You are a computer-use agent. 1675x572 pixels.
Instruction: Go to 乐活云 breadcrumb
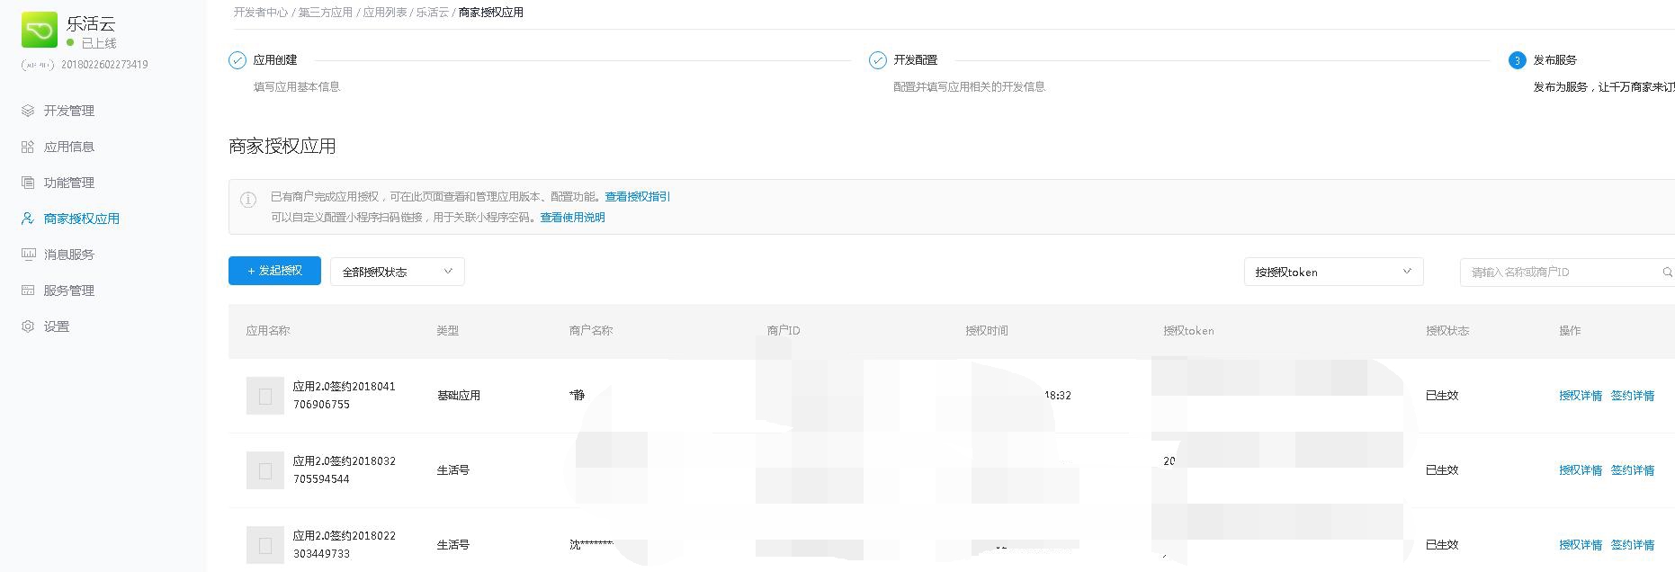(x=432, y=12)
